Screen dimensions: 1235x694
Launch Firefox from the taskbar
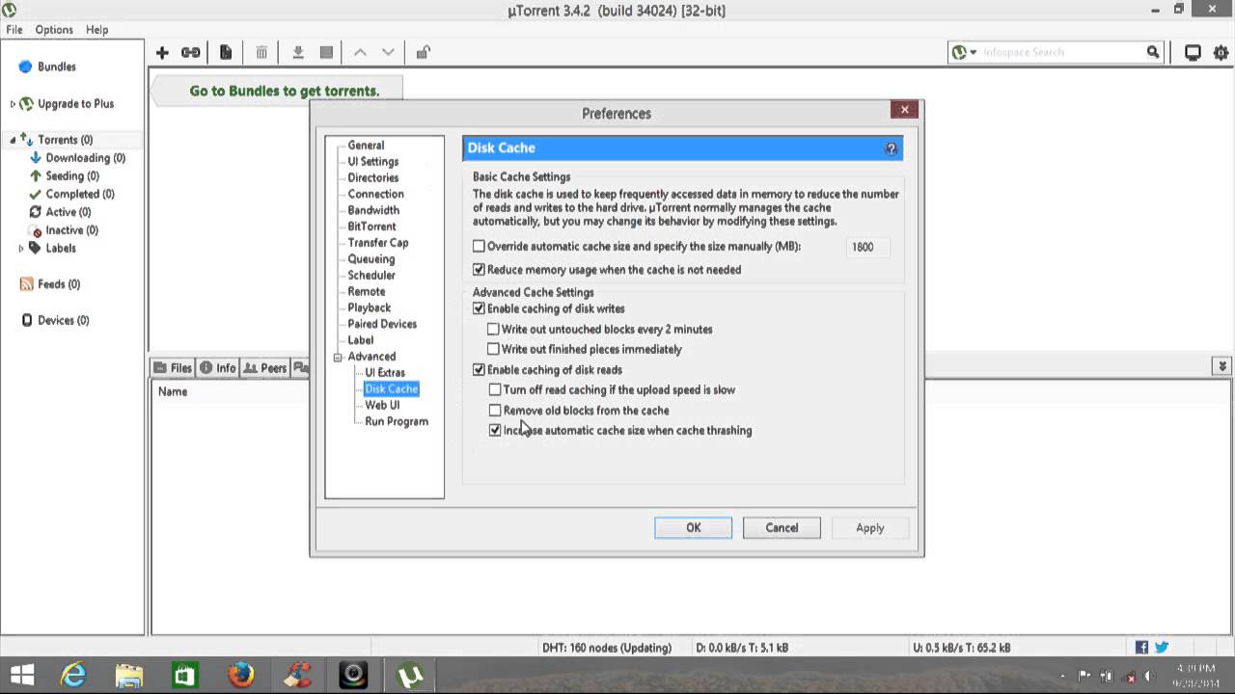click(x=241, y=675)
